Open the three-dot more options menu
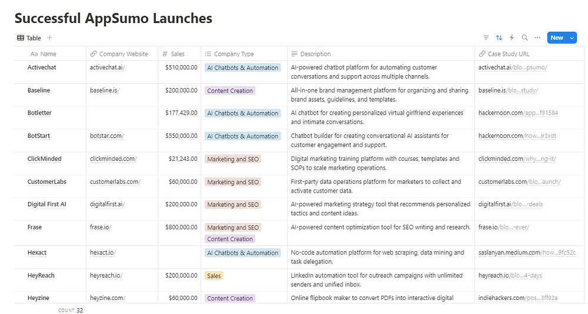Image resolution: width=588 pixels, height=314 pixels. tap(537, 38)
